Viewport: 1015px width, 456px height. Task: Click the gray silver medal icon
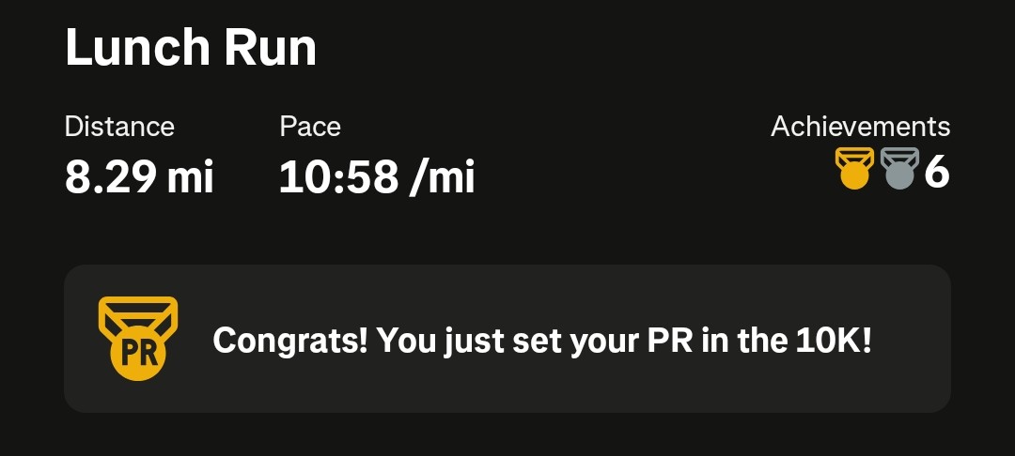(899, 171)
